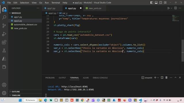Open editor More Actions menu
Image resolution: width=184 pixels, height=103 pixels.
click(x=180, y=8)
